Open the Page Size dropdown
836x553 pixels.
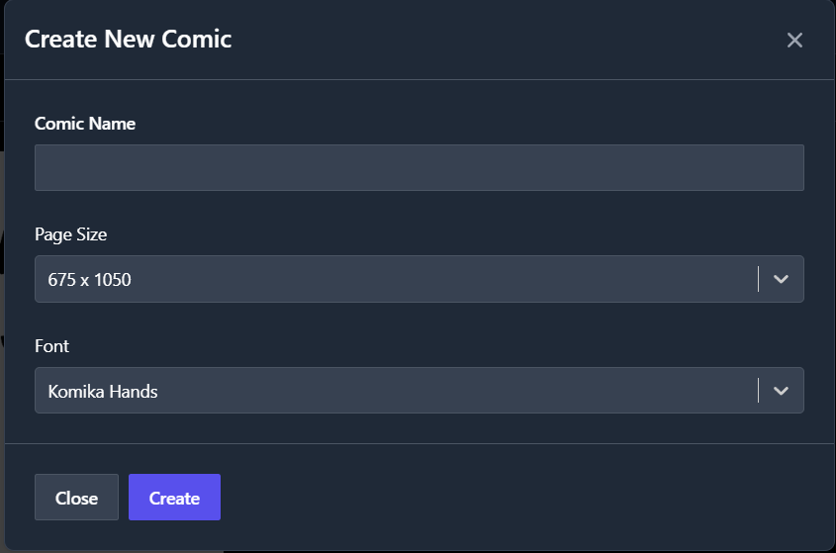(419, 279)
